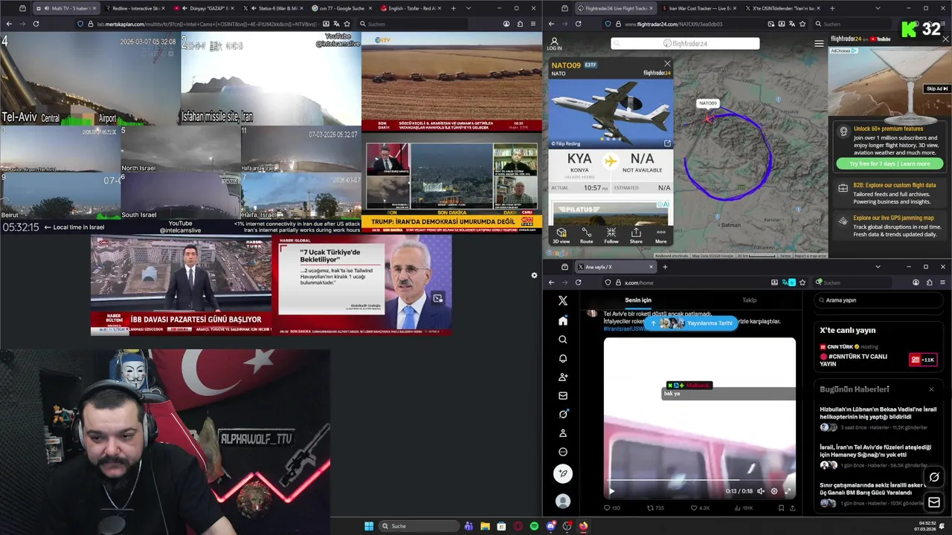This screenshot has height=535, width=952.
Task: Open the Flightradar24 Log In icon
Action: click(554, 44)
